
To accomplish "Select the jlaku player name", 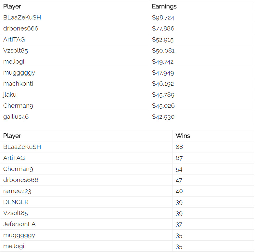I will [x=10, y=95].
